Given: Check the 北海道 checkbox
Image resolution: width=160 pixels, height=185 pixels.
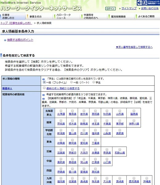Looking at the screenshot, I should coord(61,111).
